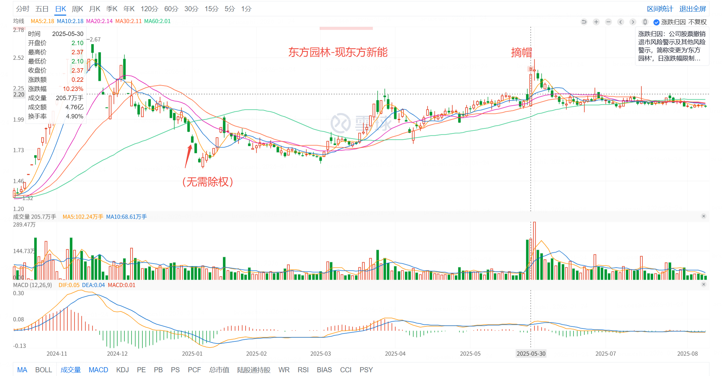Expand the 涨跌归因 explanation text box
This screenshot has height=376, width=722.
point(672,46)
